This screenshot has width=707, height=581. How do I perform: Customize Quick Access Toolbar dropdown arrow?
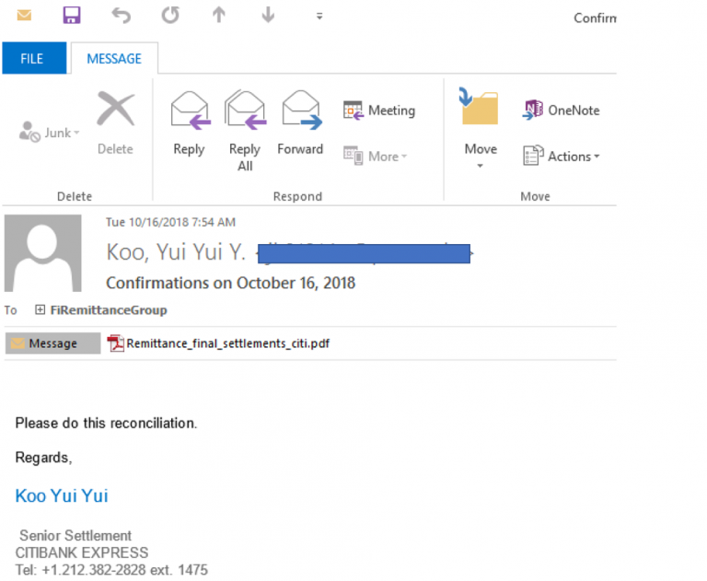tap(319, 16)
